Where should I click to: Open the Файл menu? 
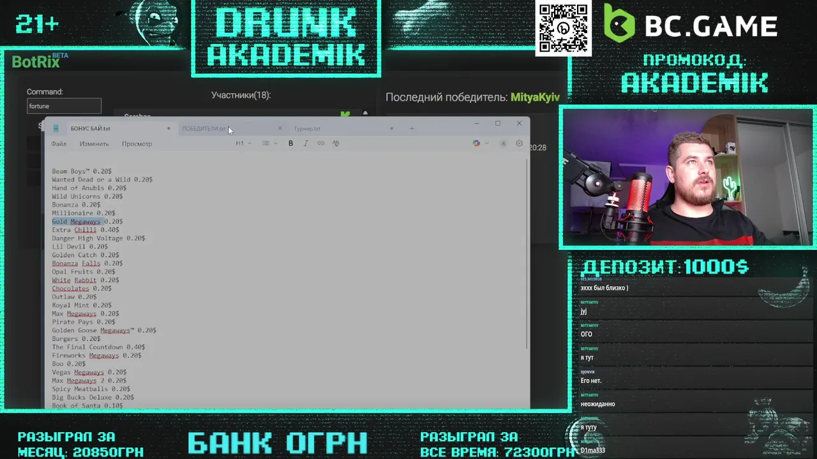pos(59,143)
